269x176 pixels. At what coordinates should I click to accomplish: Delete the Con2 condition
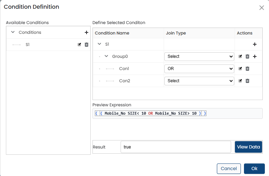click(247, 81)
